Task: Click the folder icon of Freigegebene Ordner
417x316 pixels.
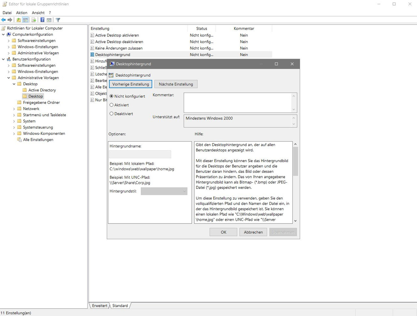Action: pos(19,103)
